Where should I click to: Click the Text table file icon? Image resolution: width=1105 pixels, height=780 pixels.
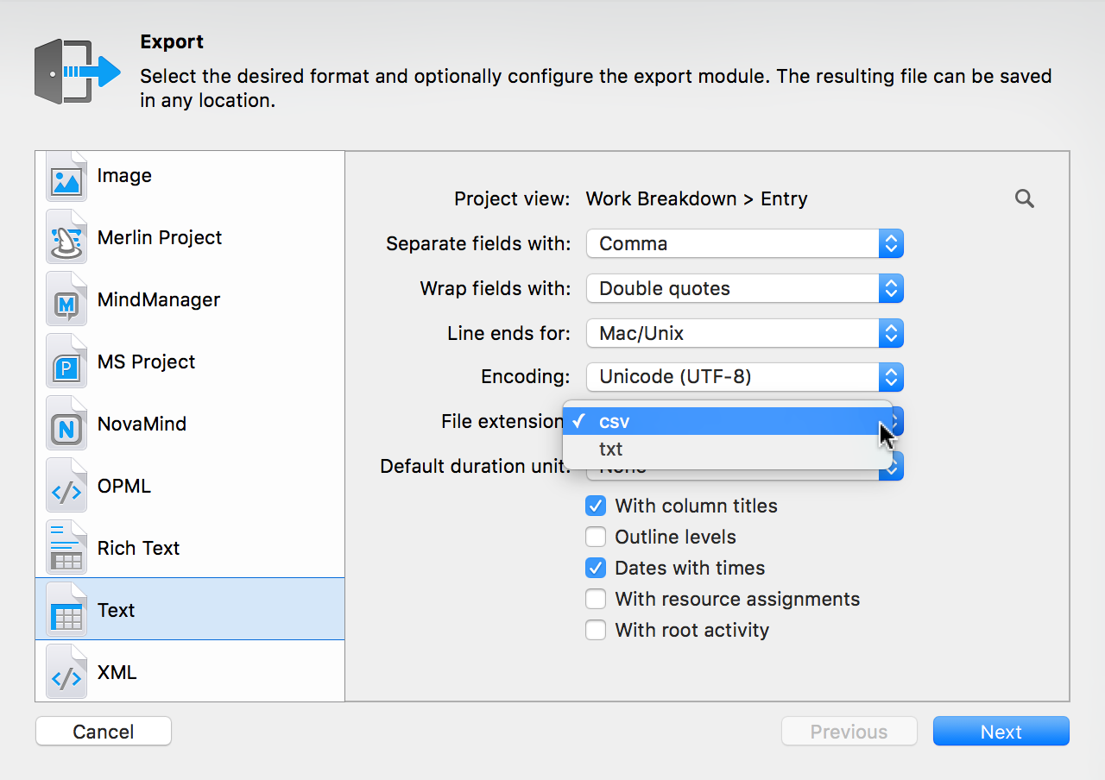point(66,610)
